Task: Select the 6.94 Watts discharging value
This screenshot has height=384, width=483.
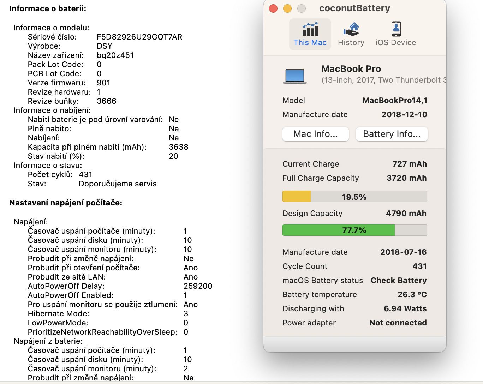Action: click(405, 308)
